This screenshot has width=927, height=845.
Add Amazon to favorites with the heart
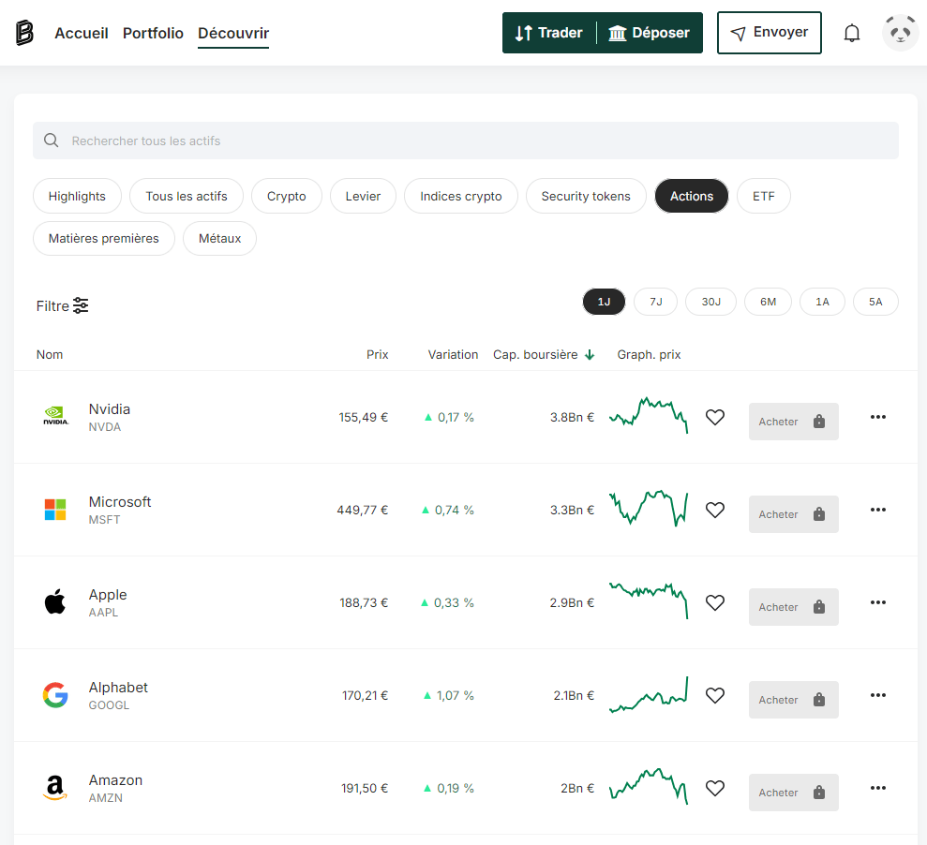pos(715,788)
